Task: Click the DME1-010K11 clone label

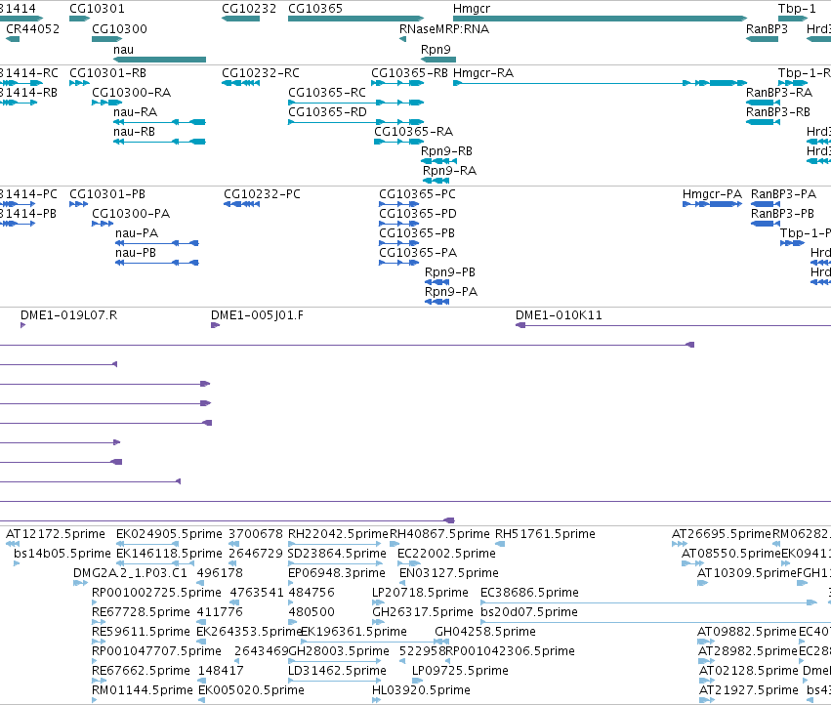Action: pos(560,315)
